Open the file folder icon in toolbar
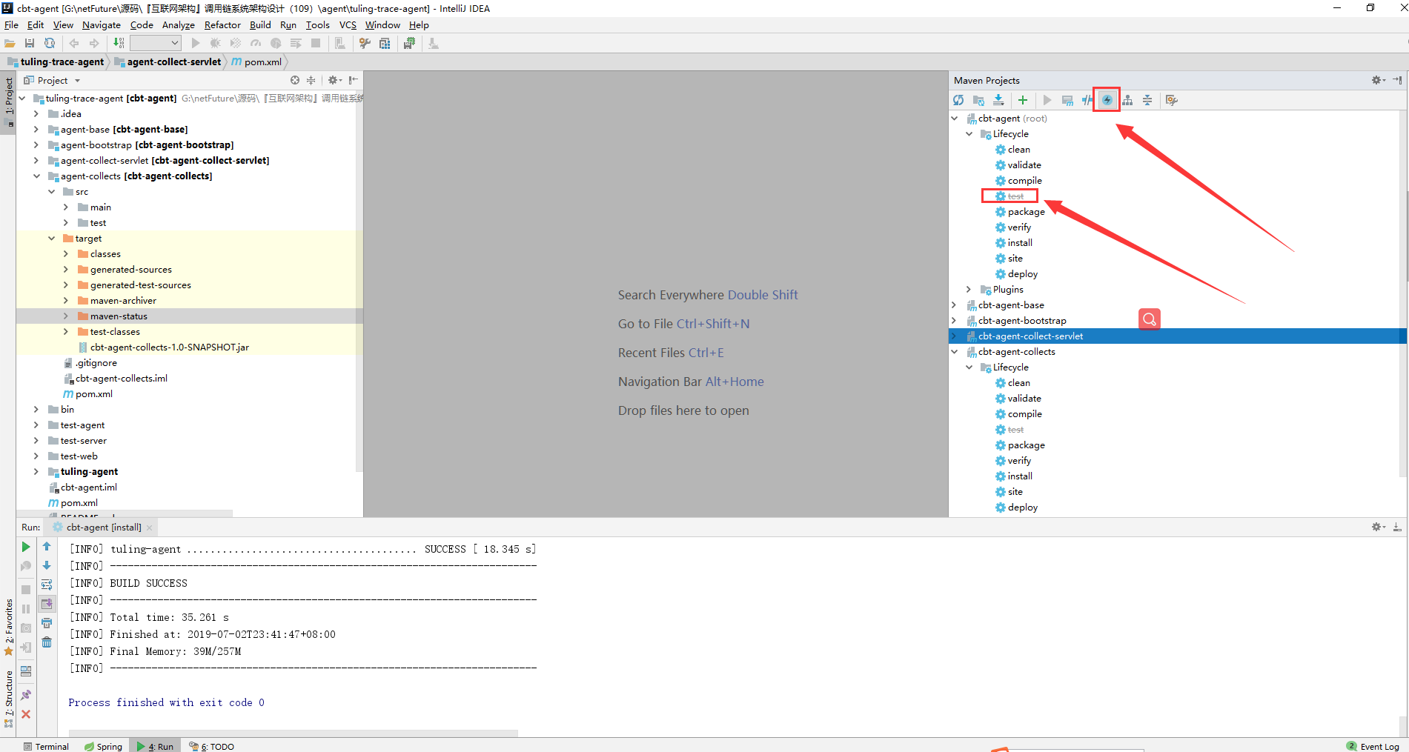Screen dimensions: 1409x752 tap(10, 44)
